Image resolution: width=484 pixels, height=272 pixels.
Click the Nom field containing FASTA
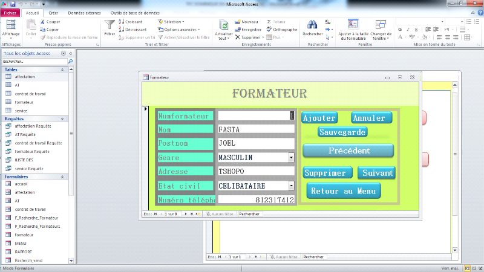pos(256,129)
